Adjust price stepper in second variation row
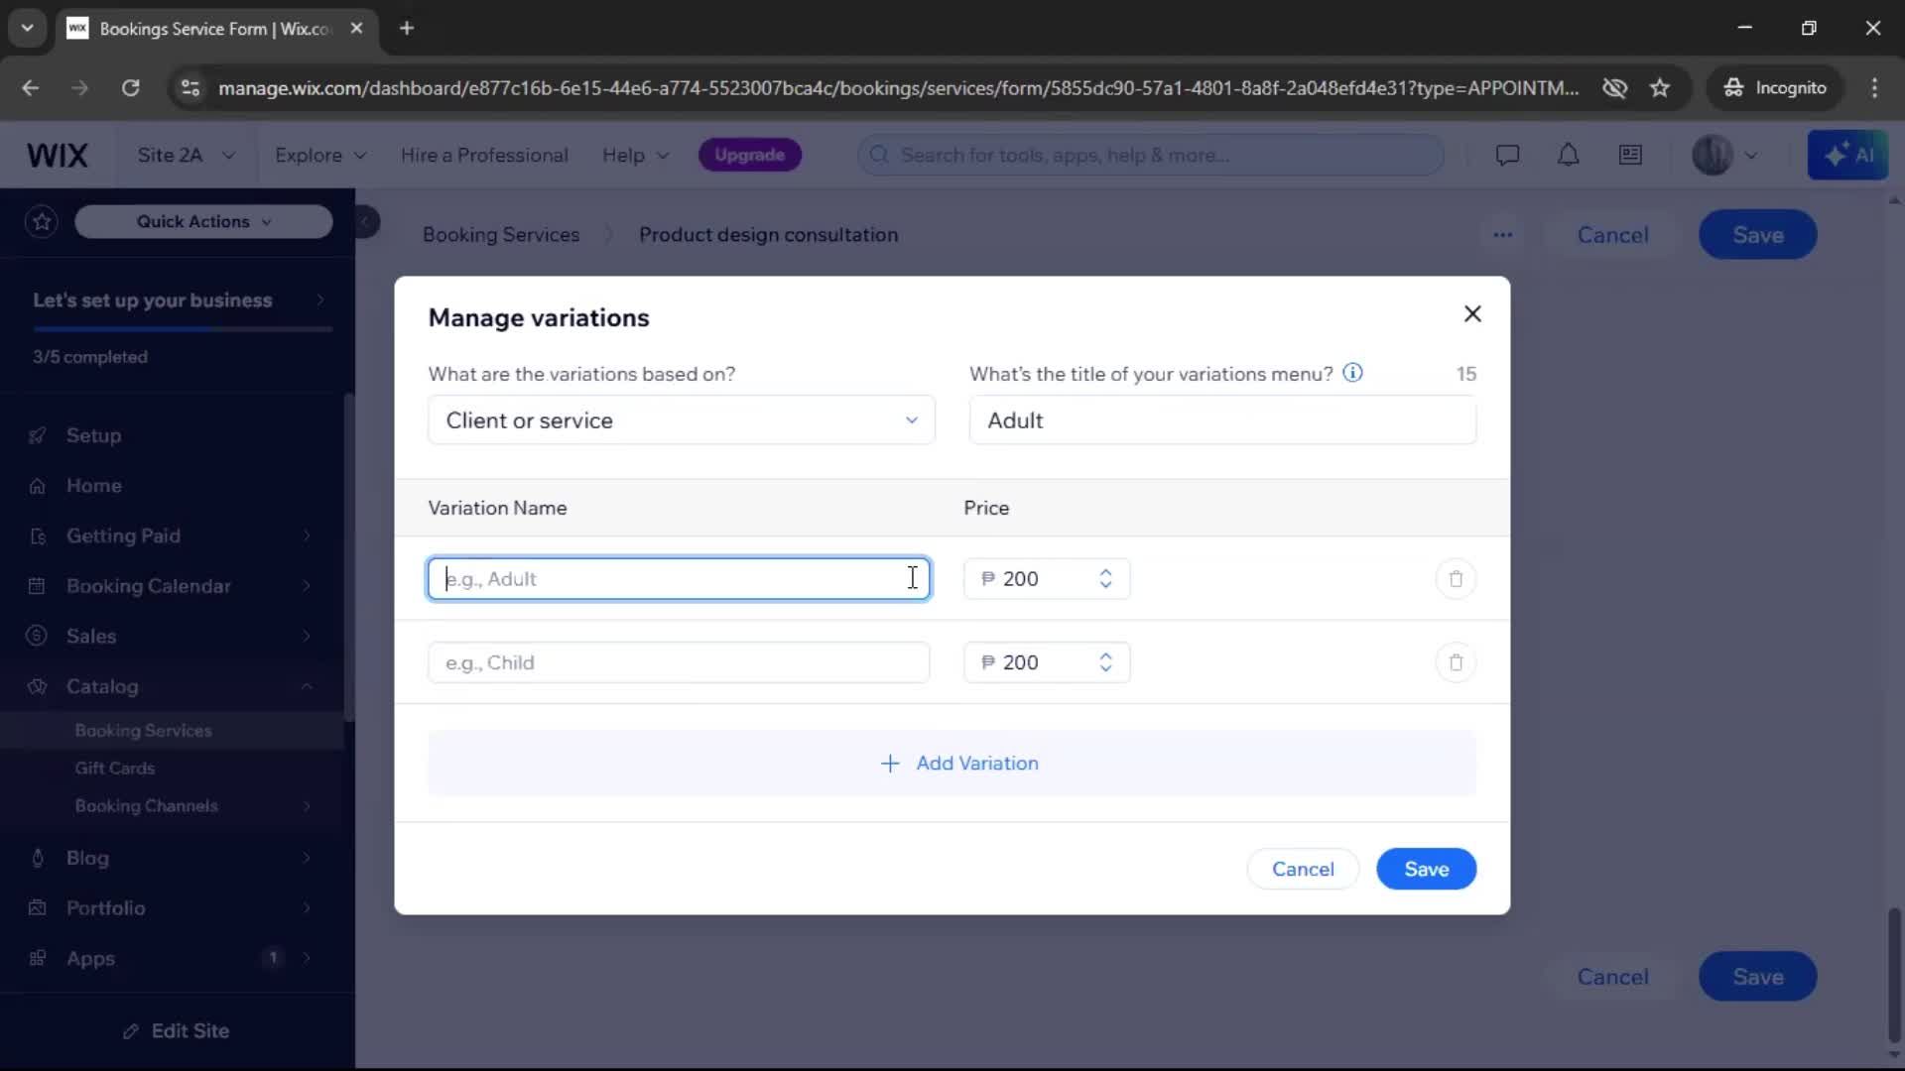The image size is (1905, 1071). (1105, 662)
